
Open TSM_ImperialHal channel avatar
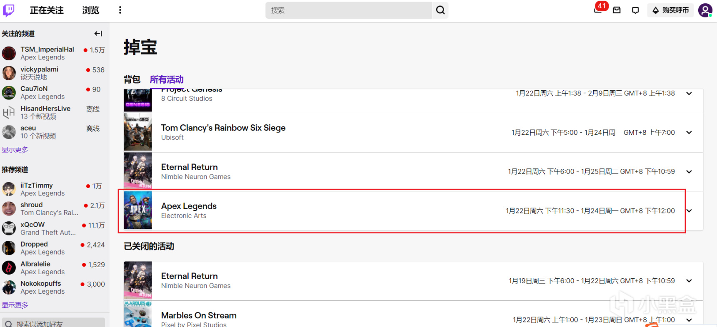9,53
